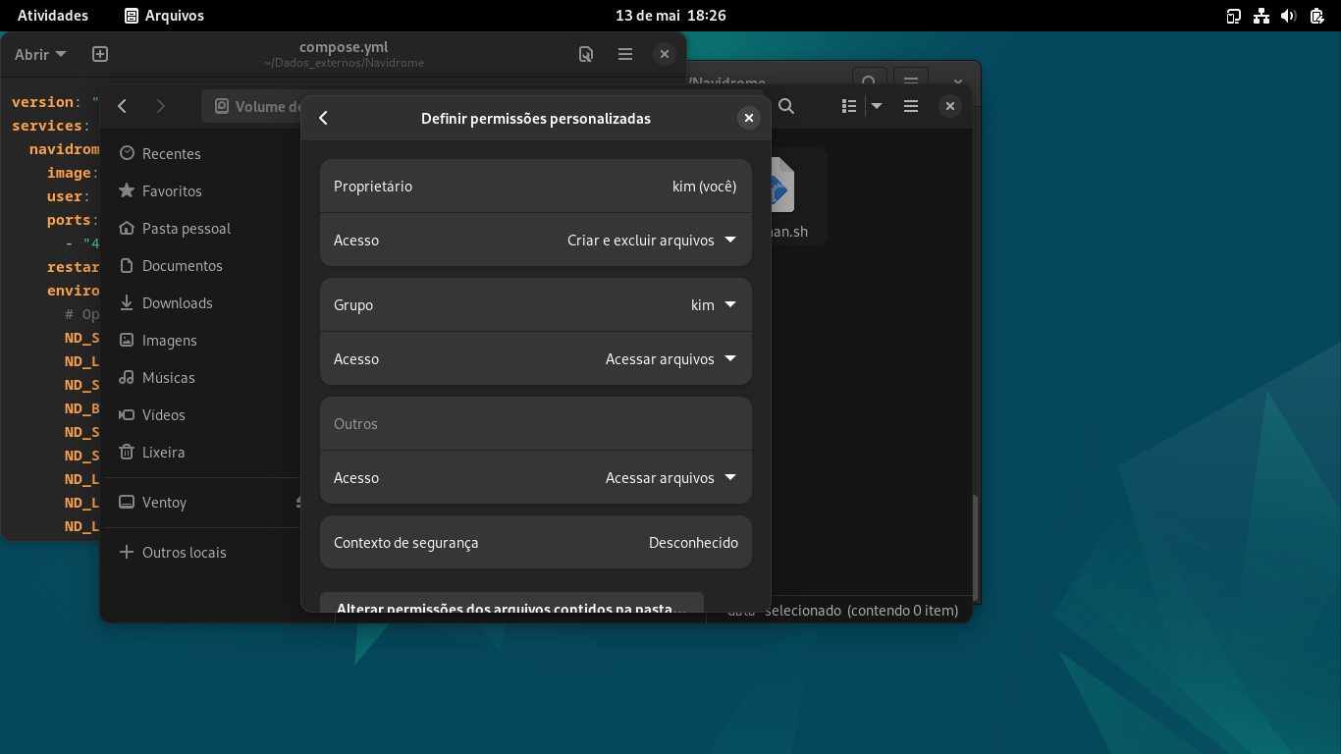Viewport: 1341px width, 754px height.
Task: Go back in permissions dialog header
Action: (323, 118)
